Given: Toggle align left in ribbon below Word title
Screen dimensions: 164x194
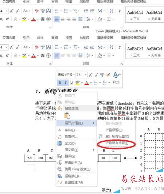Looking at the screenshot, I should click(57, 56).
